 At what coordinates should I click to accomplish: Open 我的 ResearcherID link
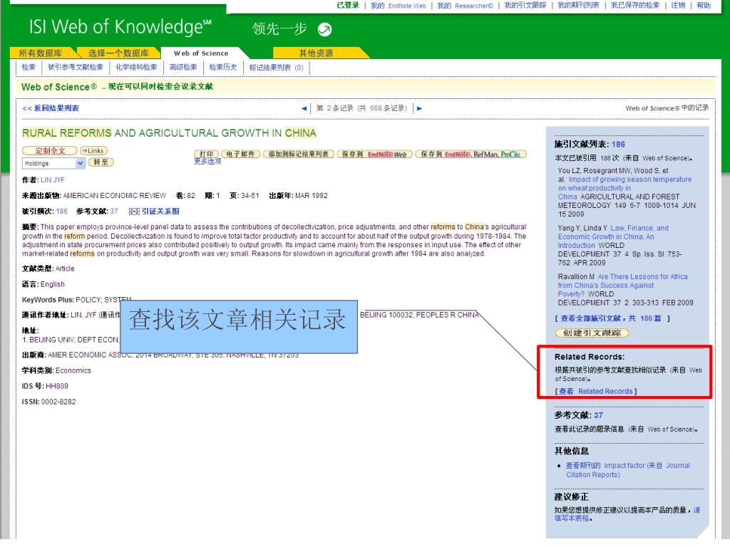(465, 6)
